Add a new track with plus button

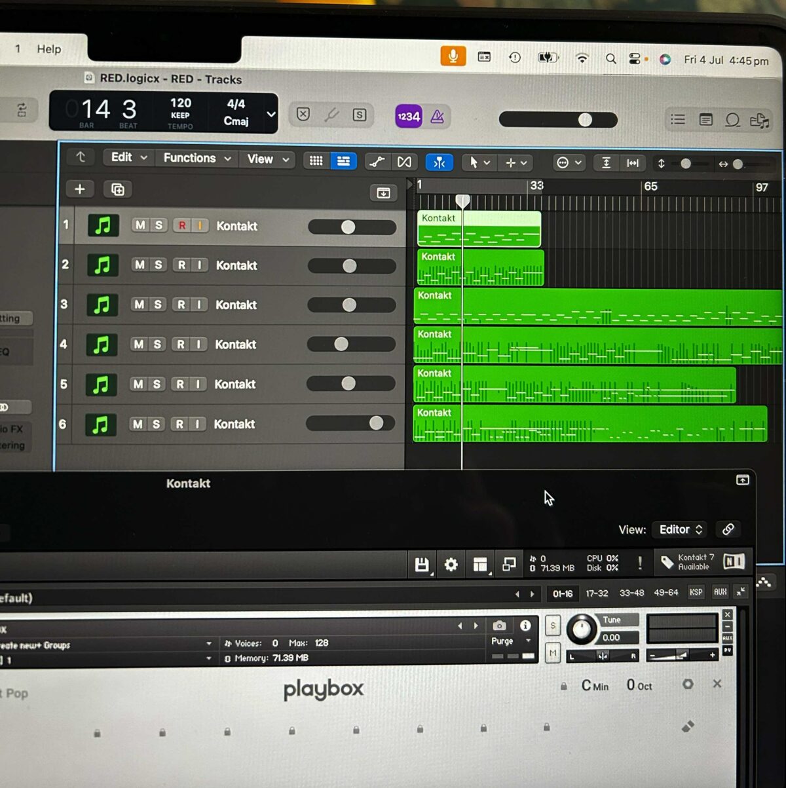coord(80,189)
